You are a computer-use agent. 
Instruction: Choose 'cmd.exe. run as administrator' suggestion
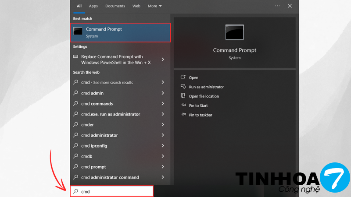click(111, 114)
